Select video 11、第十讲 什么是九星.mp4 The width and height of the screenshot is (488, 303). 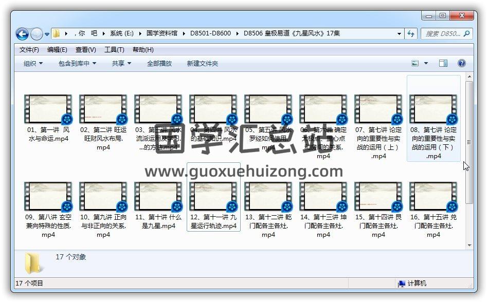158,206
